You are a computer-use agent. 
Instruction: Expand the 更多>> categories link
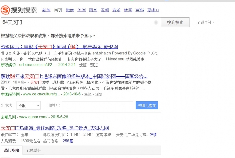(153, 10)
